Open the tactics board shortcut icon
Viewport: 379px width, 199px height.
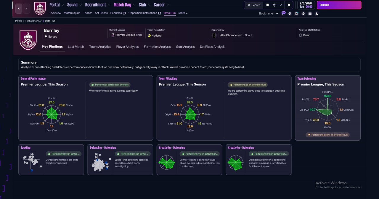296,13
